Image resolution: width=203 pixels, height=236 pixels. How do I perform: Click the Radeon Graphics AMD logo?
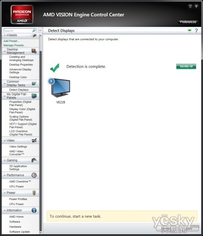[22, 14]
